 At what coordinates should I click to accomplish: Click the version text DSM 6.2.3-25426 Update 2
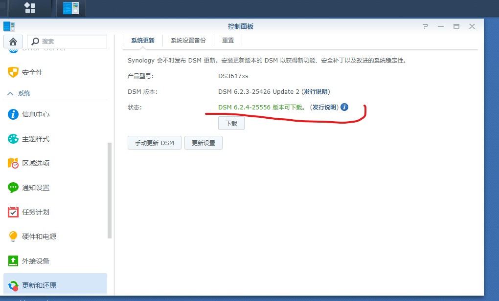(259, 91)
